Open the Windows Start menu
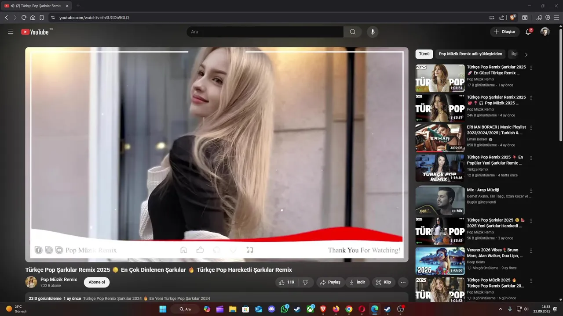Viewport: 563px width, 316px height. (163, 309)
